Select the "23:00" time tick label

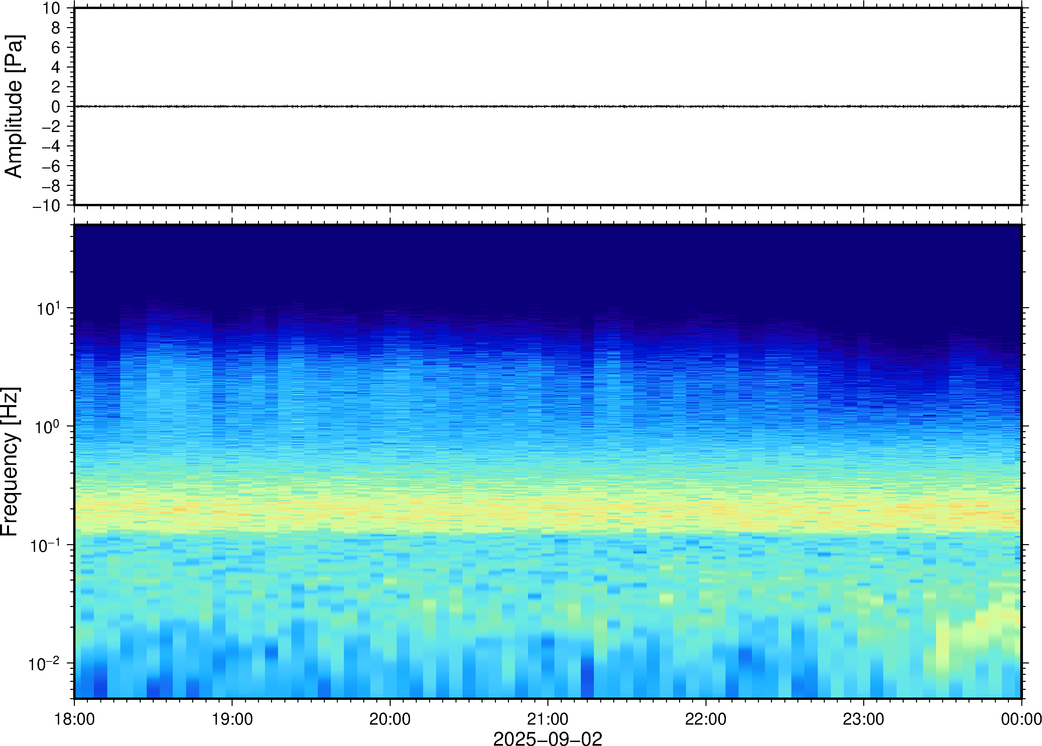[863, 719]
